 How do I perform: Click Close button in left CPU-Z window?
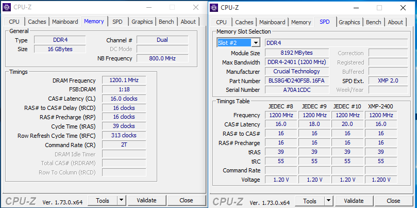[186, 200]
